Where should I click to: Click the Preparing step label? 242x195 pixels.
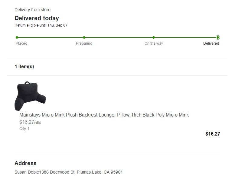84,43
